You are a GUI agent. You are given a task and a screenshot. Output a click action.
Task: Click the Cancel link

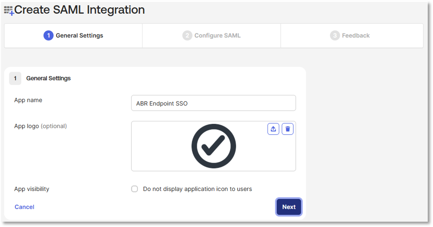click(x=24, y=207)
